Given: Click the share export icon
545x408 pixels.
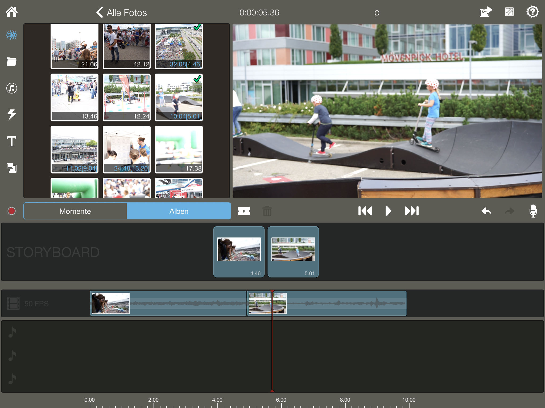Looking at the screenshot, I should (485, 12).
